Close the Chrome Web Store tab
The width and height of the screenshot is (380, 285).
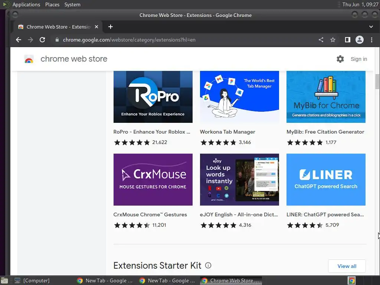[x=96, y=27]
